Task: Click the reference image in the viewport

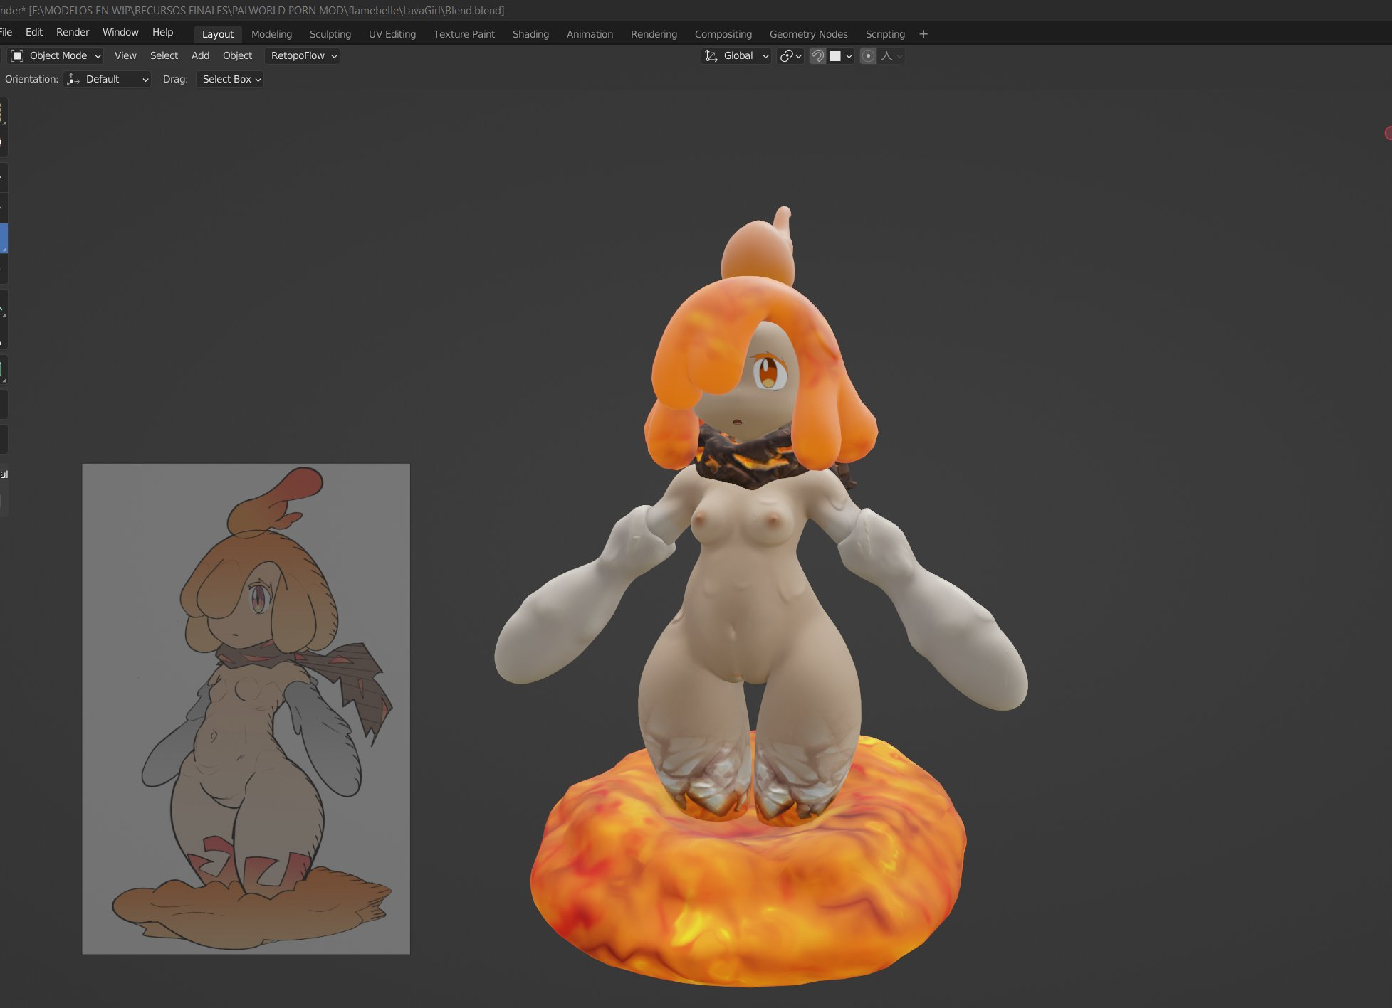Action: tap(246, 709)
